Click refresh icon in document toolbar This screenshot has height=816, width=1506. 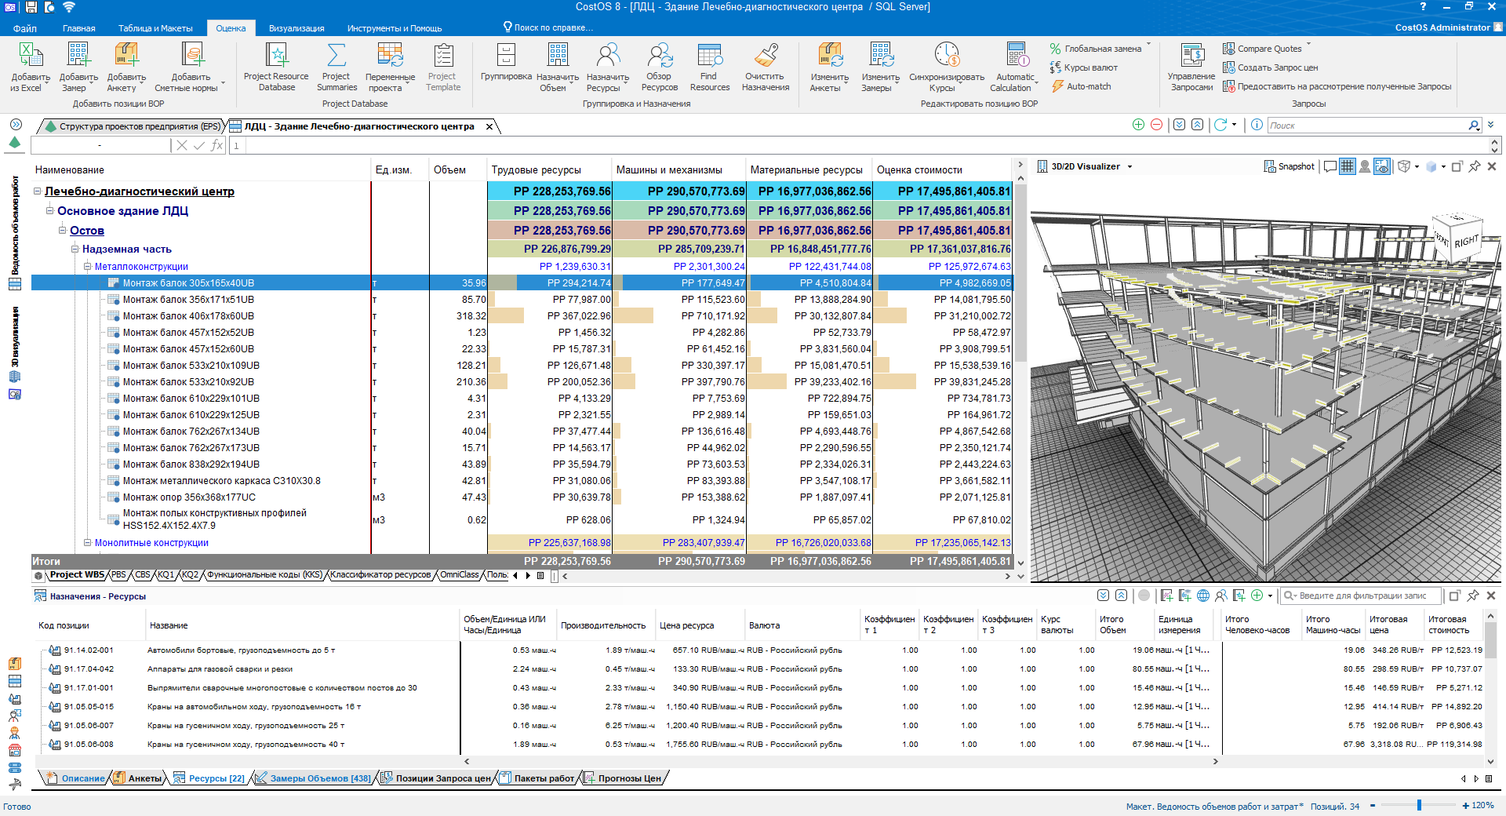[x=1220, y=125]
